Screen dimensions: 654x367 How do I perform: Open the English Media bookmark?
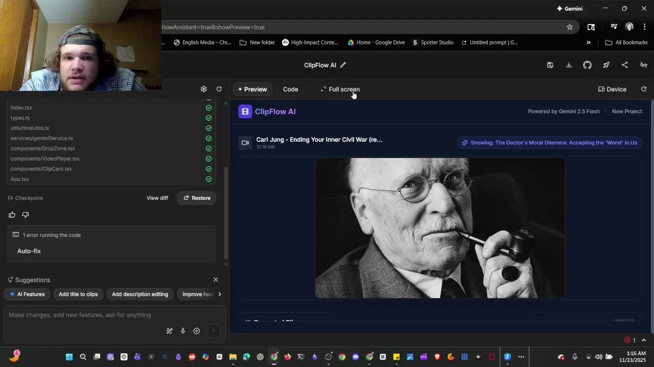coord(202,42)
